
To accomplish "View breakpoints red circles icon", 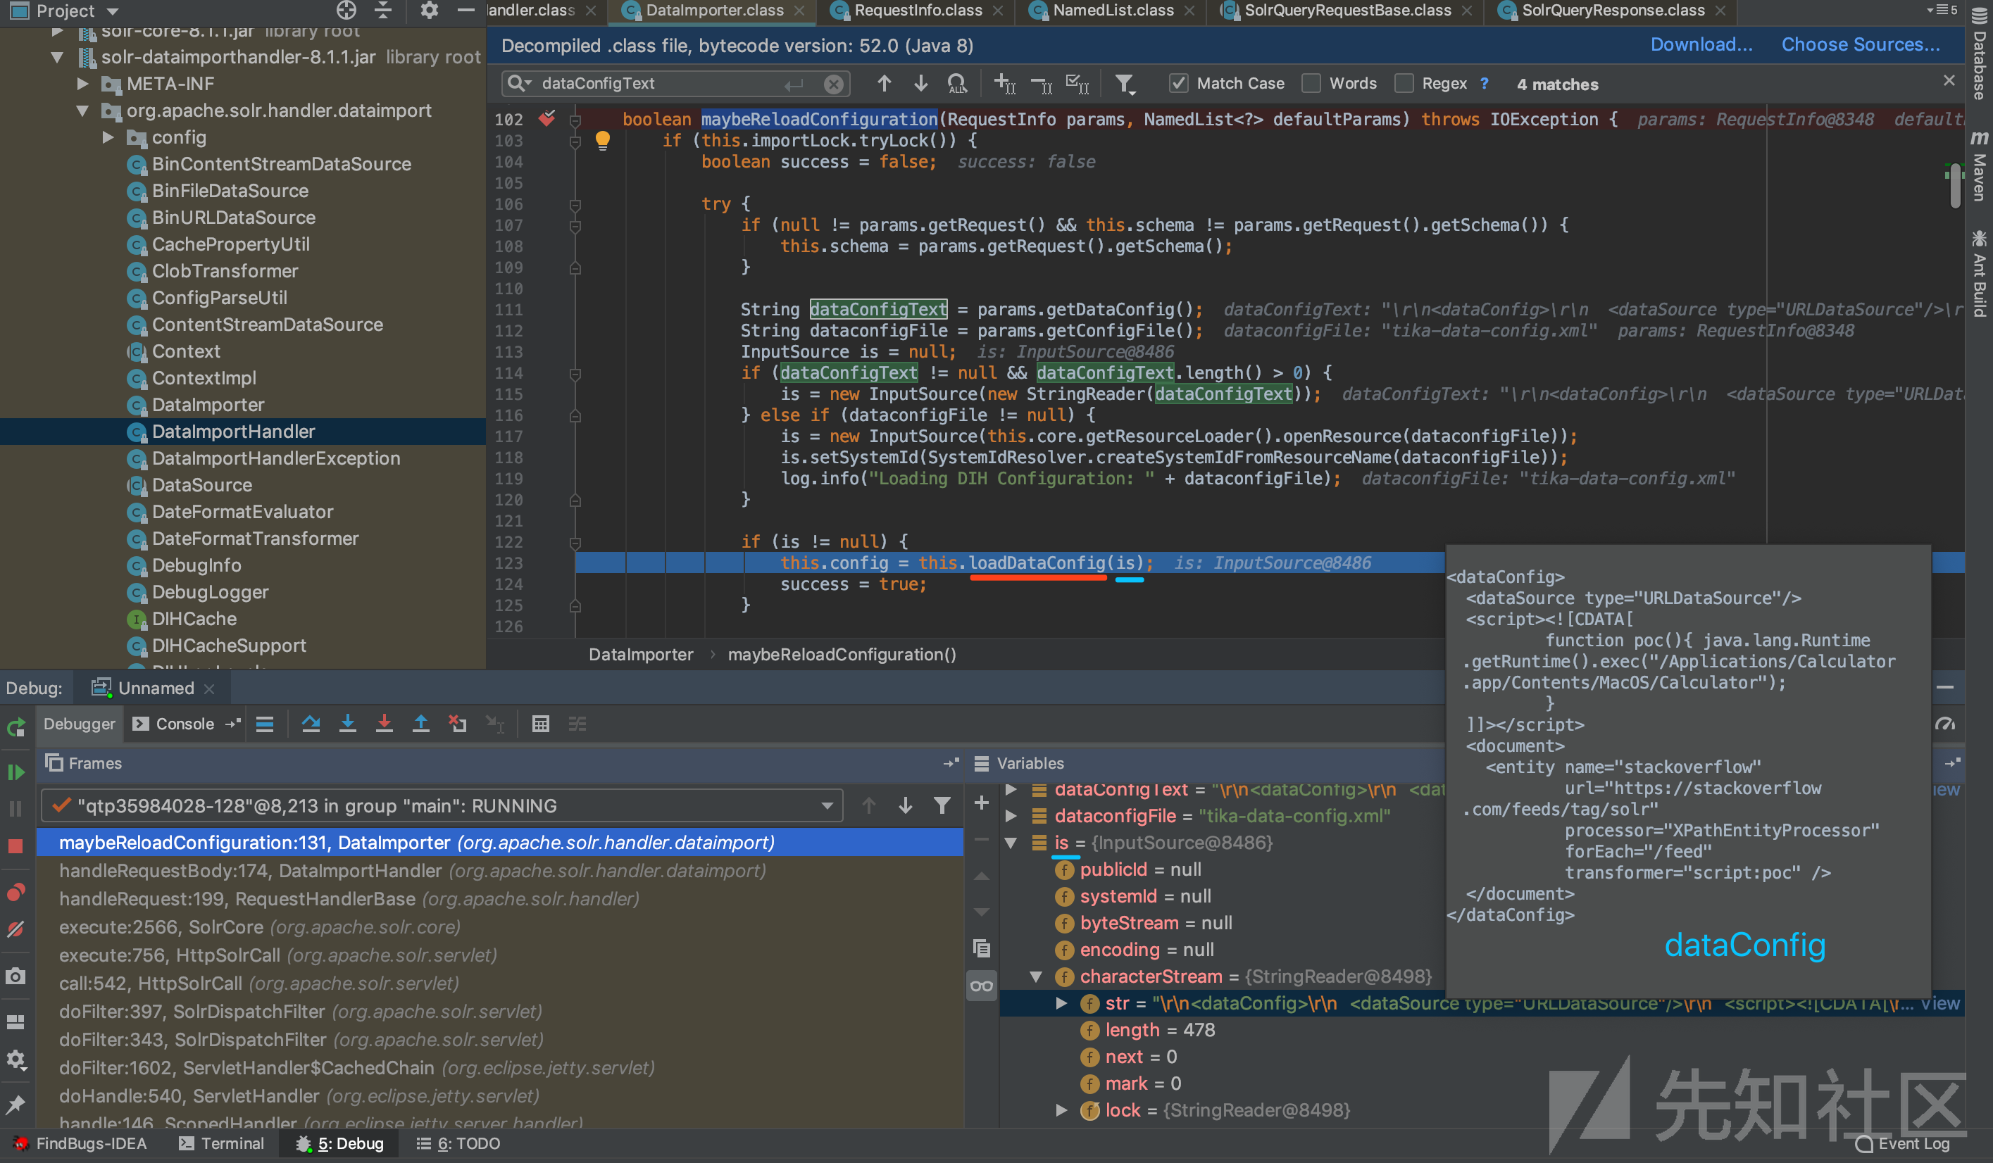I will pyautogui.click(x=15, y=892).
